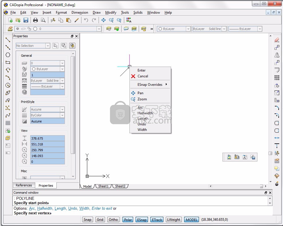Open print preview

[43, 20]
